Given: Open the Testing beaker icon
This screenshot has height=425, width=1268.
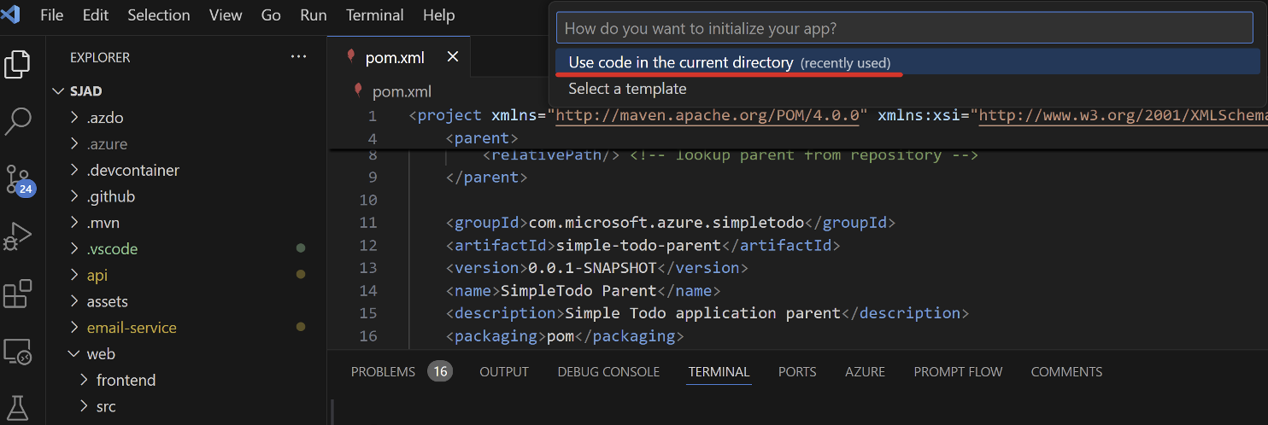Looking at the screenshot, I should 18,405.
